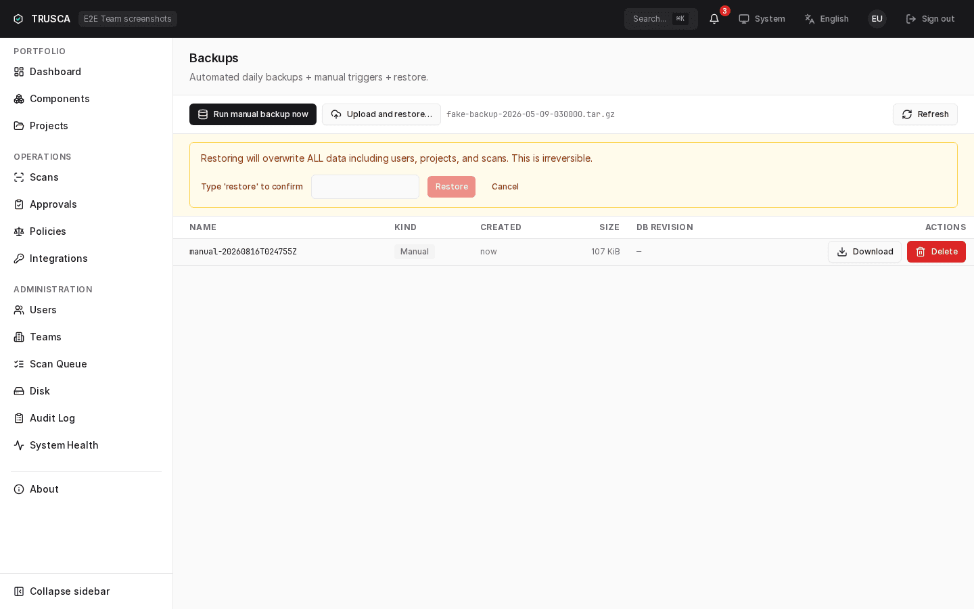Open notifications bell
Screen dimensions: 974x609
point(714,19)
